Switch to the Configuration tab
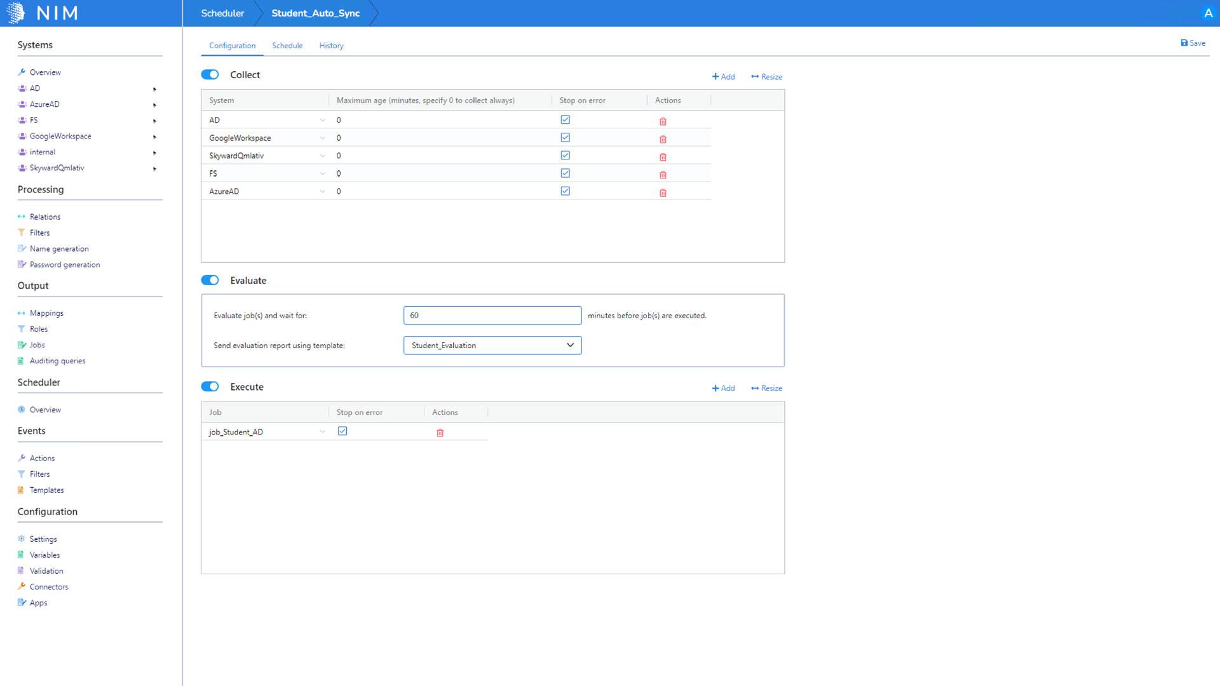This screenshot has height=686, width=1220. pyautogui.click(x=232, y=46)
